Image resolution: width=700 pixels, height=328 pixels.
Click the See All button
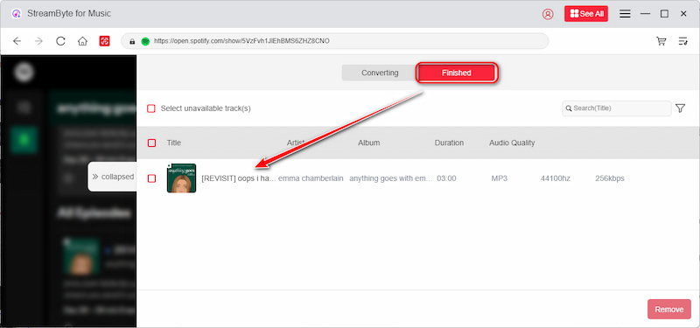click(586, 14)
